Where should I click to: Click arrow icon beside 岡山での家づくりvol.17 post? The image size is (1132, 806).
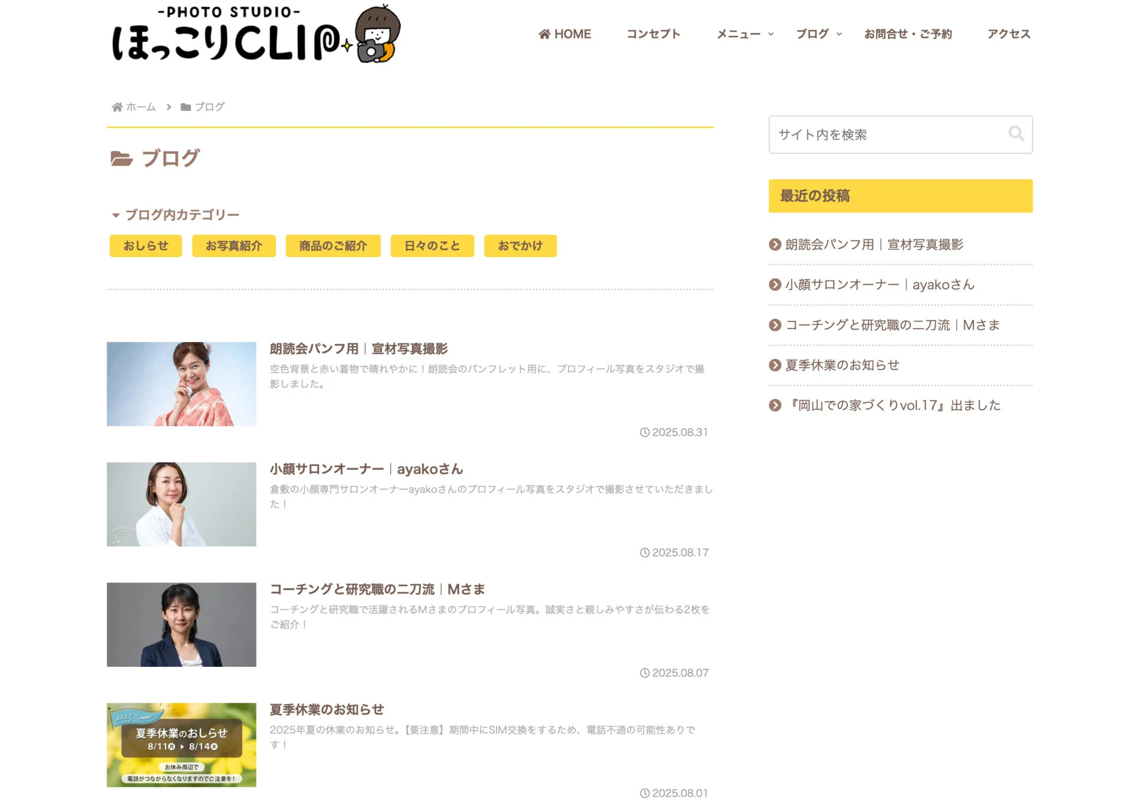775,405
